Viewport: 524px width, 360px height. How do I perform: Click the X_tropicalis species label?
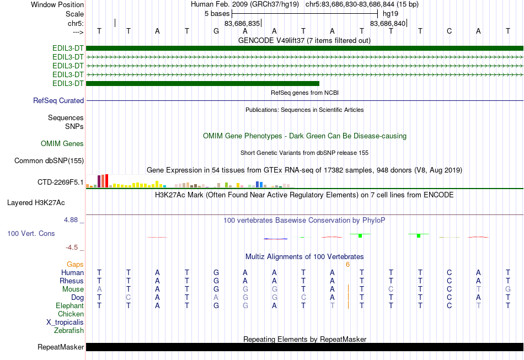coord(65,323)
